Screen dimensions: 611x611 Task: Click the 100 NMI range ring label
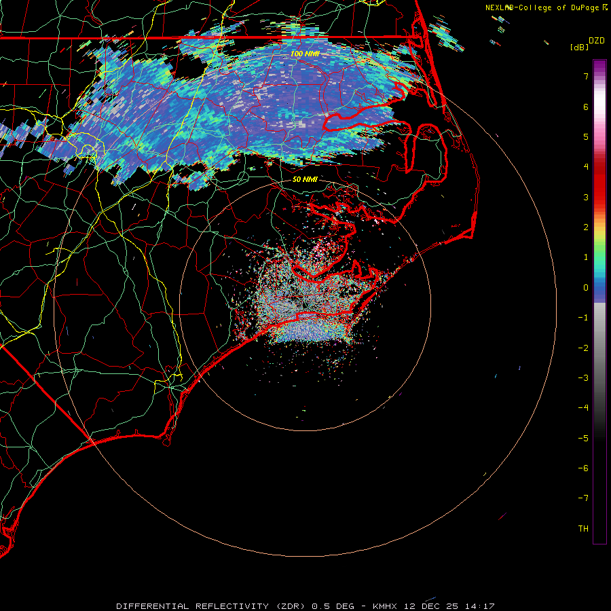(305, 54)
